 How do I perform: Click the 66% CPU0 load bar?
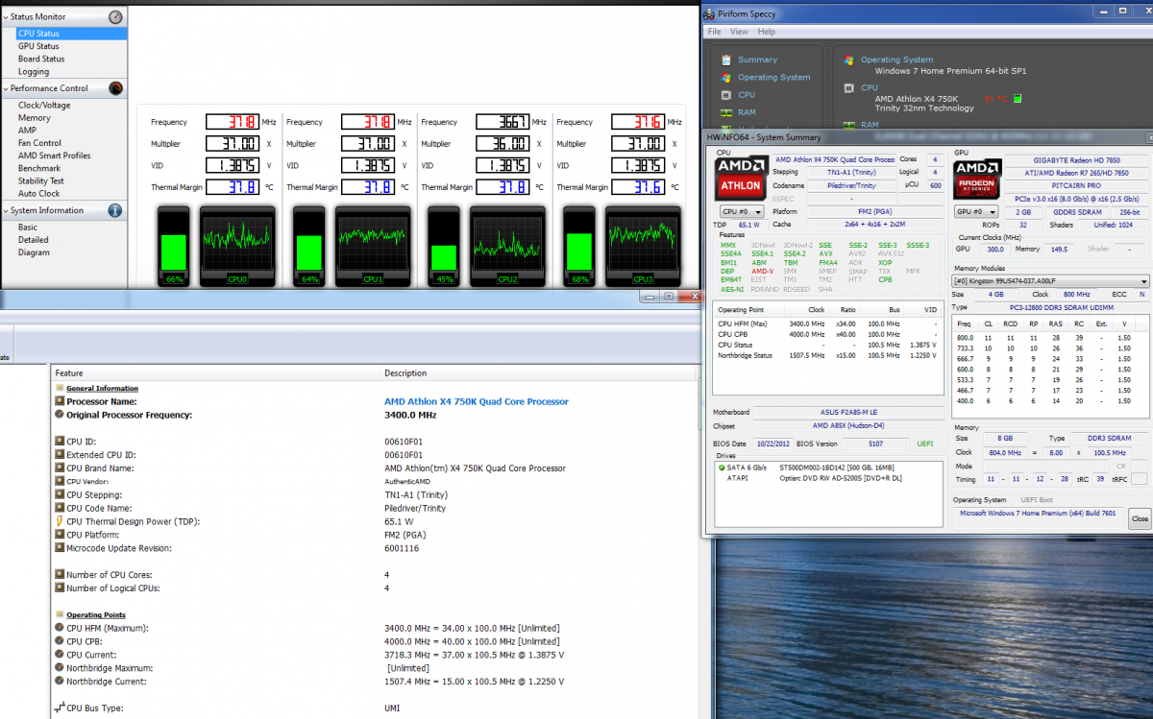(174, 246)
